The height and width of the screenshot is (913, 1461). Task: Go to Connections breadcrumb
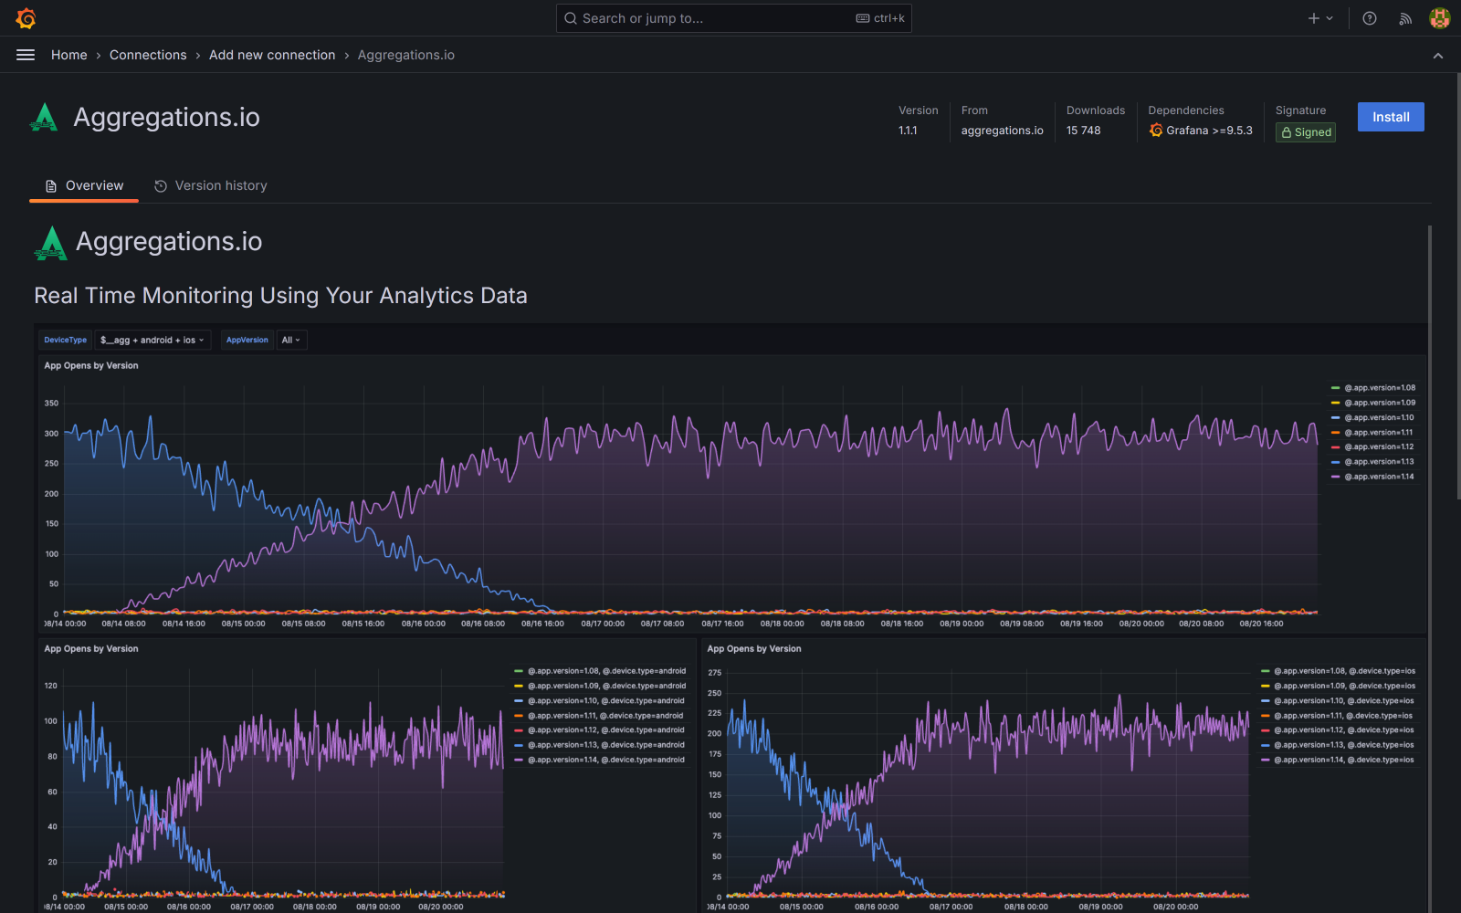tap(148, 55)
